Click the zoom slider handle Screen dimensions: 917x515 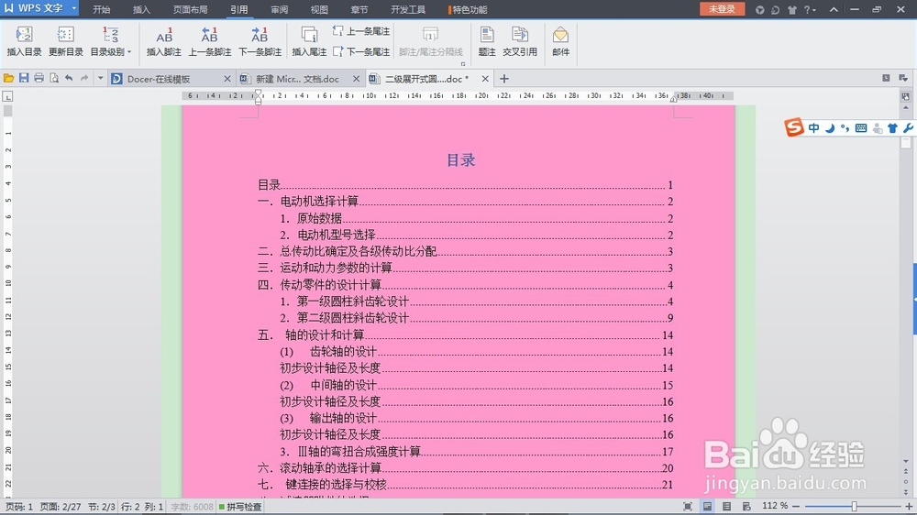pyautogui.click(x=854, y=506)
